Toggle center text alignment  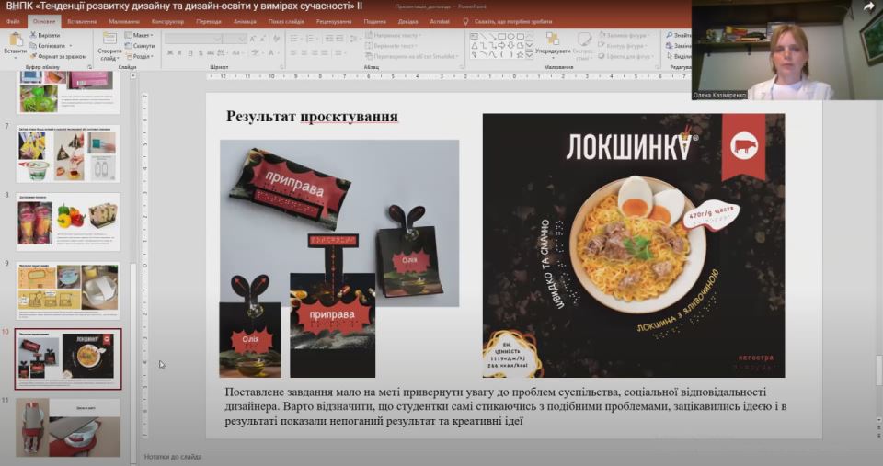click(304, 53)
